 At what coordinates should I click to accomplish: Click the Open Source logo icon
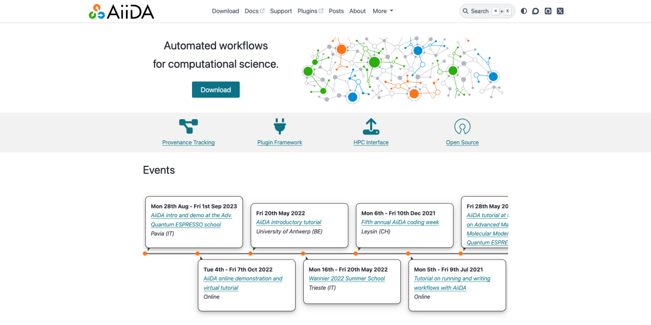(462, 126)
